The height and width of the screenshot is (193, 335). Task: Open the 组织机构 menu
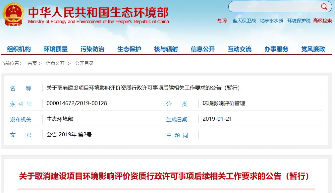[19, 49]
